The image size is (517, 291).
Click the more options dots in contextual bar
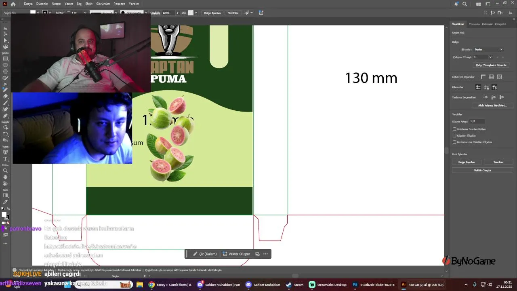[265, 254]
